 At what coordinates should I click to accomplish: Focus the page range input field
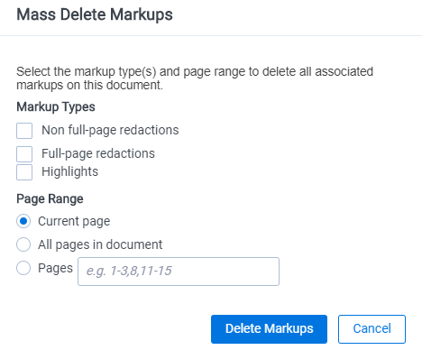click(179, 272)
